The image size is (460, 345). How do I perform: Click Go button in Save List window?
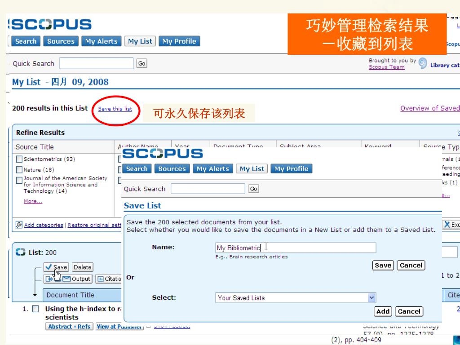253,189
